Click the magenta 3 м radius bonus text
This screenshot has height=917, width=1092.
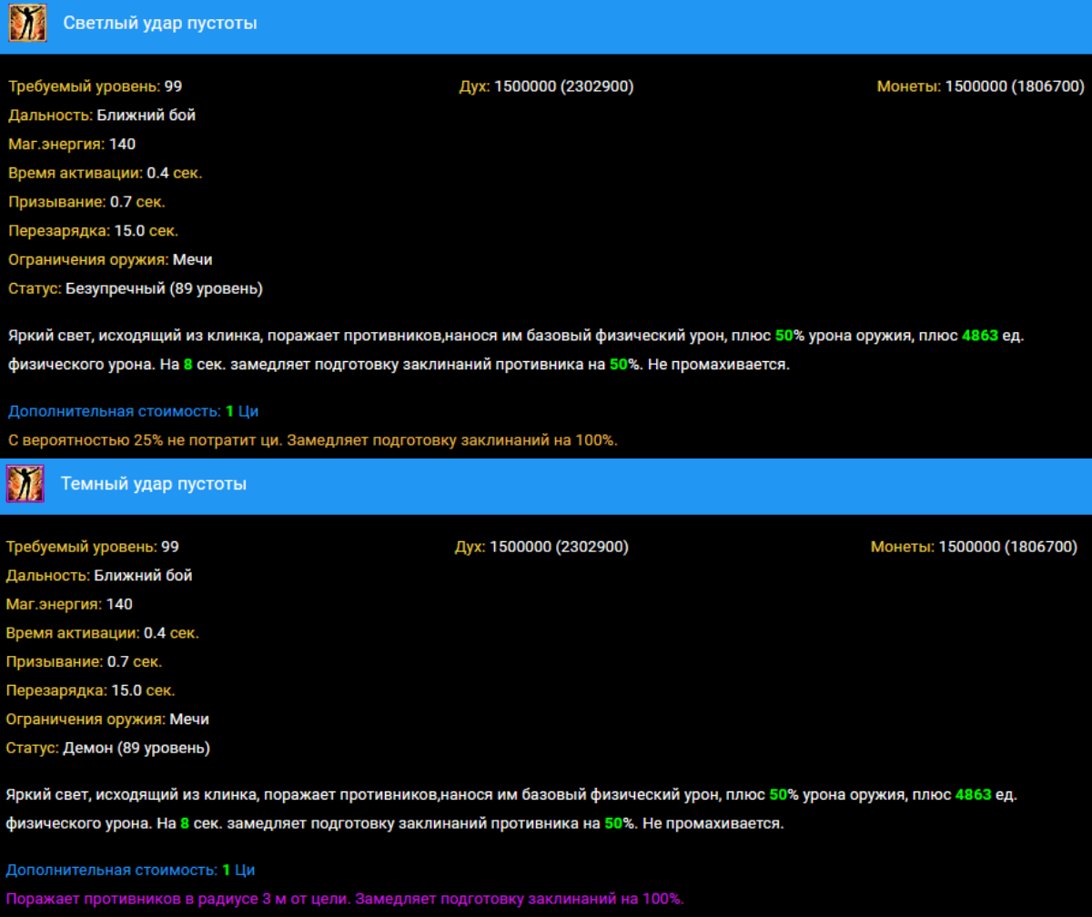(344, 899)
